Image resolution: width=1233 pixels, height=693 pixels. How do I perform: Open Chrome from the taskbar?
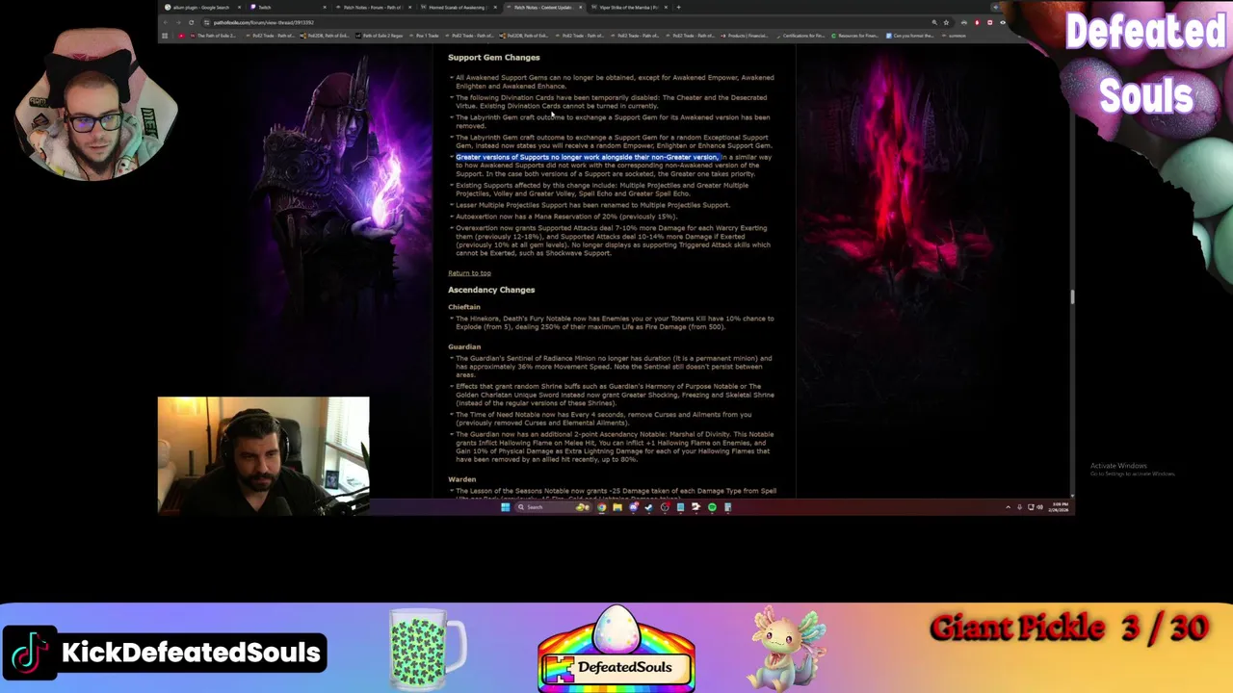click(x=601, y=507)
